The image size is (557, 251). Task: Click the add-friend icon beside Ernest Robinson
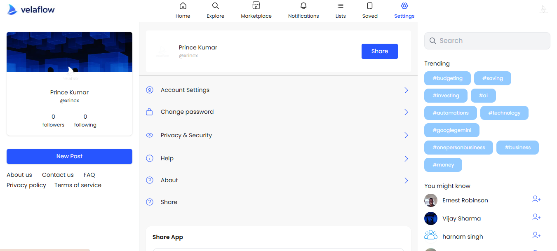(x=536, y=199)
